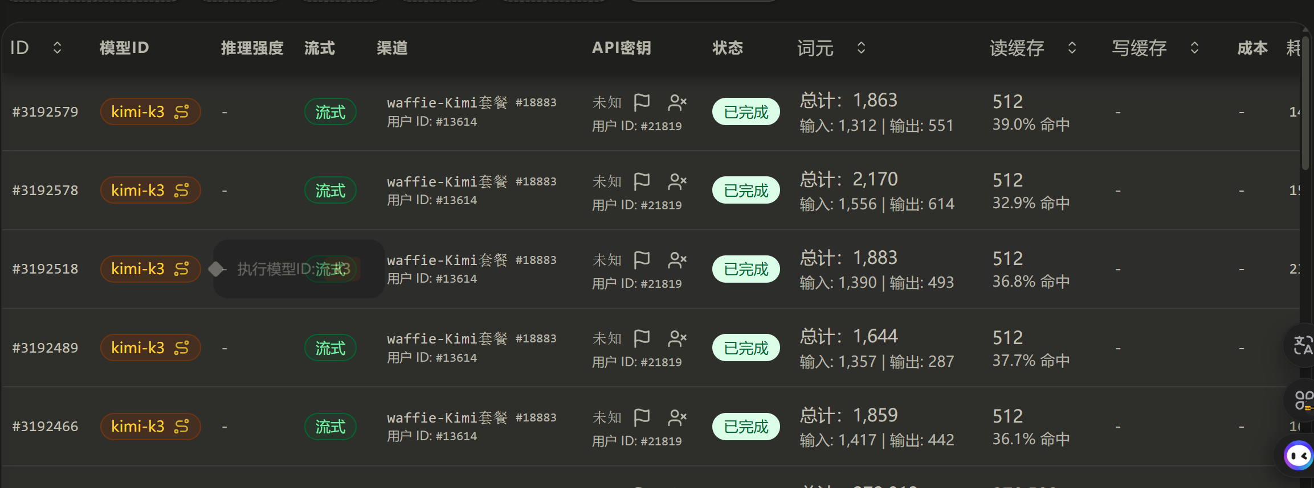Click channel waffie-Kimi套餐 in row #3192489
Image resolution: width=1314 pixels, height=488 pixels.
tap(447, 339)
